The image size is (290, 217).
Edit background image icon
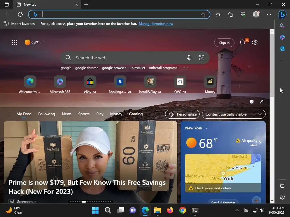pyautogui.click(x=252, y=102)
